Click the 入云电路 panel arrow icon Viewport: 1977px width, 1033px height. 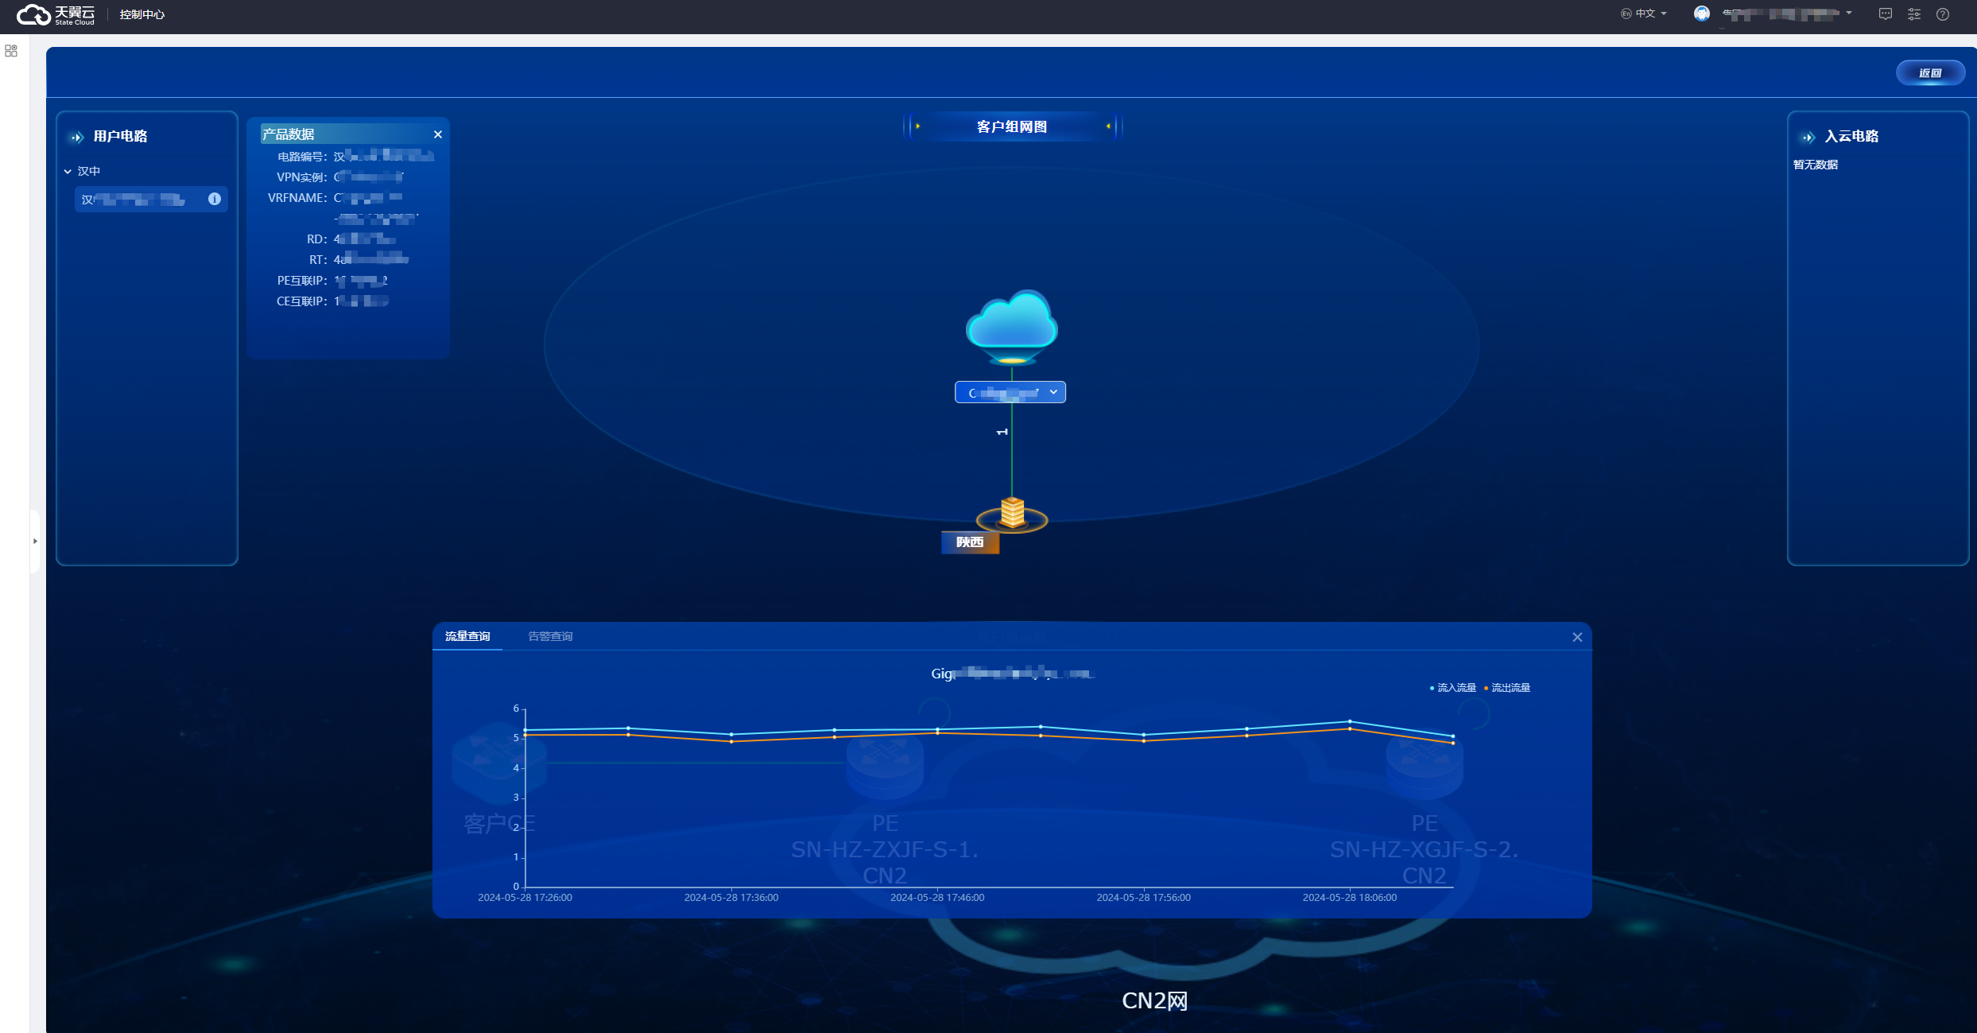[1808, 137]
